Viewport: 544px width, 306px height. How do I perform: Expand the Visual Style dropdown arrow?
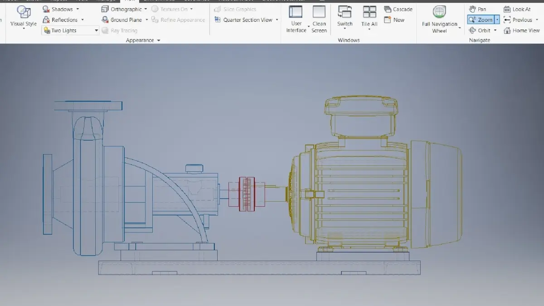(x=23, y=29)
